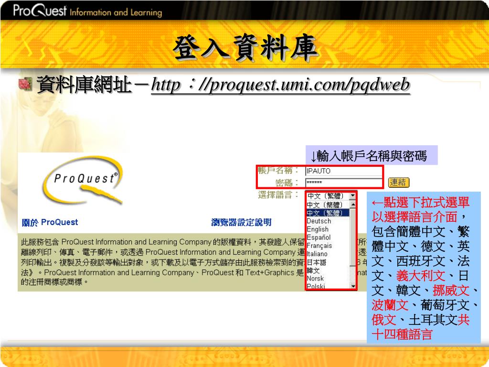Open the 關於 ProQuest link
The height and width of the screenshot is (367, 489).
[50, 222]
